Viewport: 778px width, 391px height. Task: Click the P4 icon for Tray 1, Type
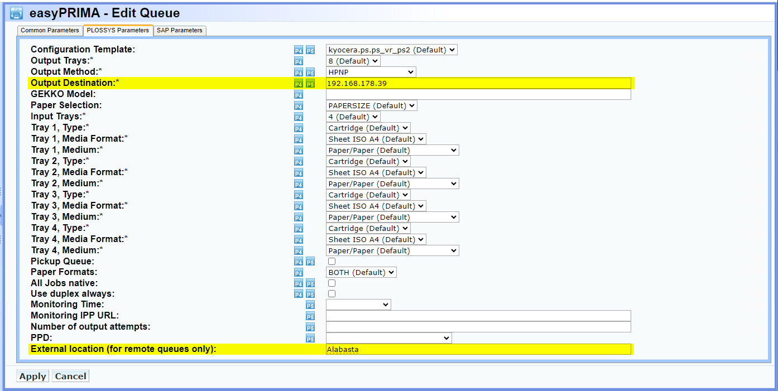pyautogui.click(x=298, y=128)
